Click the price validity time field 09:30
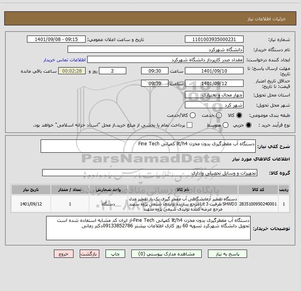This screenshot has height=291, width=301. [x=155, y=83]
